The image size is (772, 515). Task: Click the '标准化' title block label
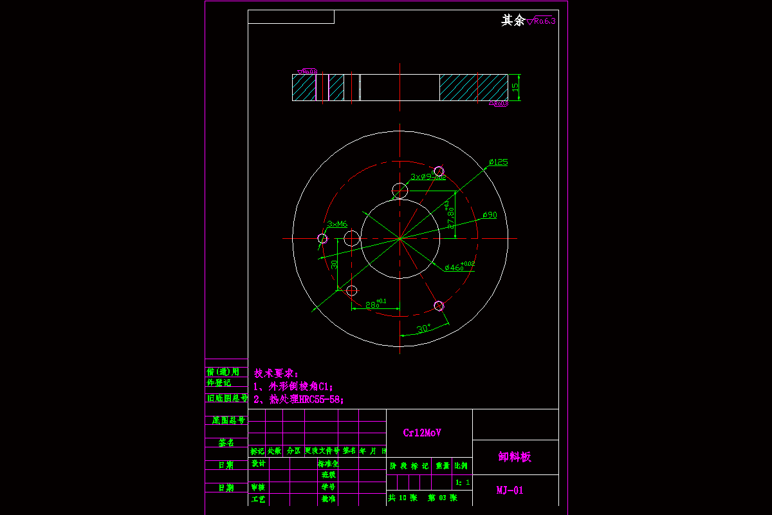tap(327, 464)
